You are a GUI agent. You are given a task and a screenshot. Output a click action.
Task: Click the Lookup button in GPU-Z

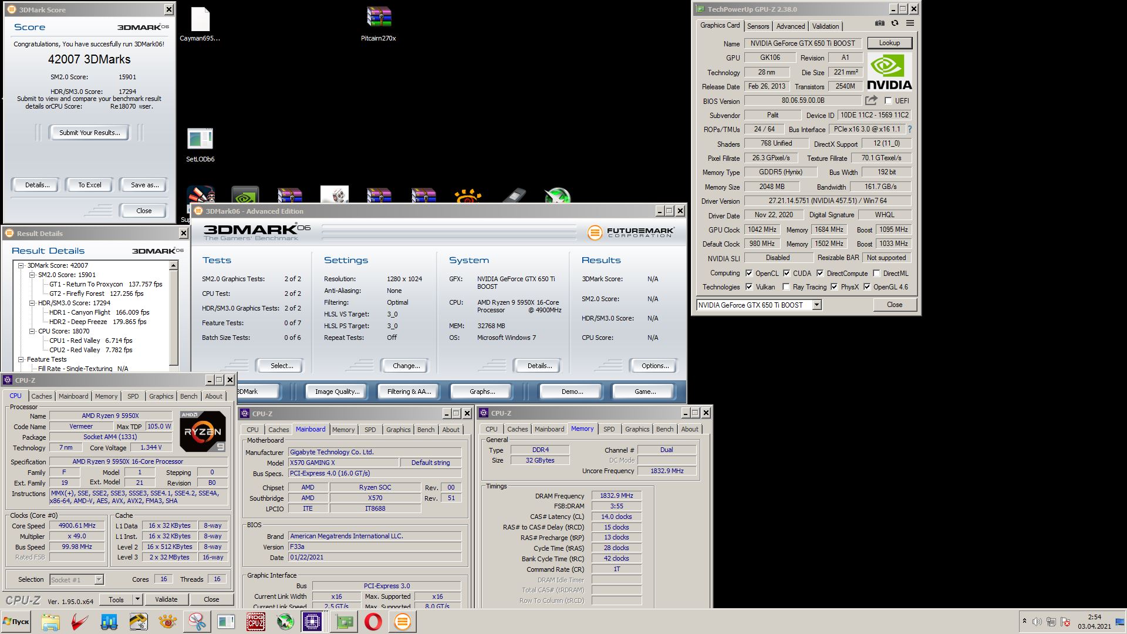coord(889,43)
